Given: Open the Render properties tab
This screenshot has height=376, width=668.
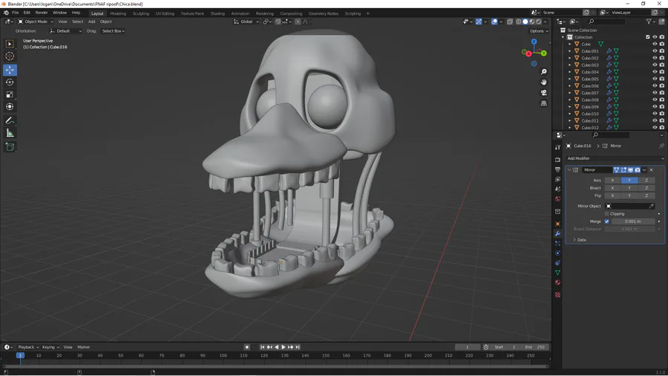Looking at the screenshot, I should (x=557, y=160).
